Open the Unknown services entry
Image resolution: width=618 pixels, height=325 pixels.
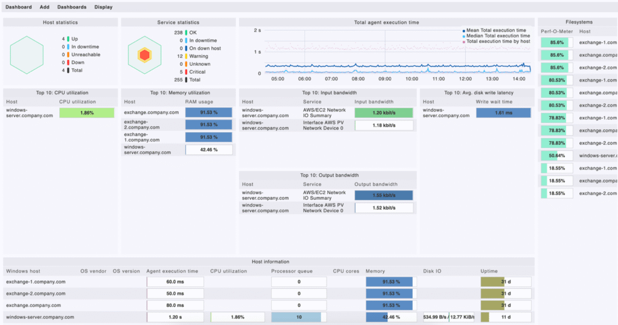[x=195, y=64]
